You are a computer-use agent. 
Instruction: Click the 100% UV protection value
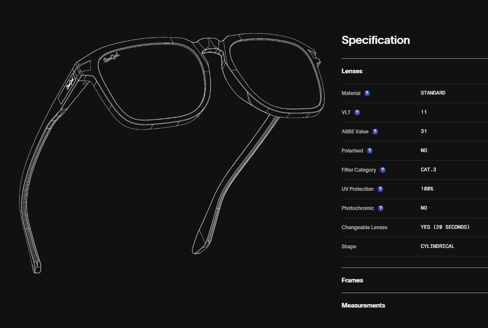427,189
